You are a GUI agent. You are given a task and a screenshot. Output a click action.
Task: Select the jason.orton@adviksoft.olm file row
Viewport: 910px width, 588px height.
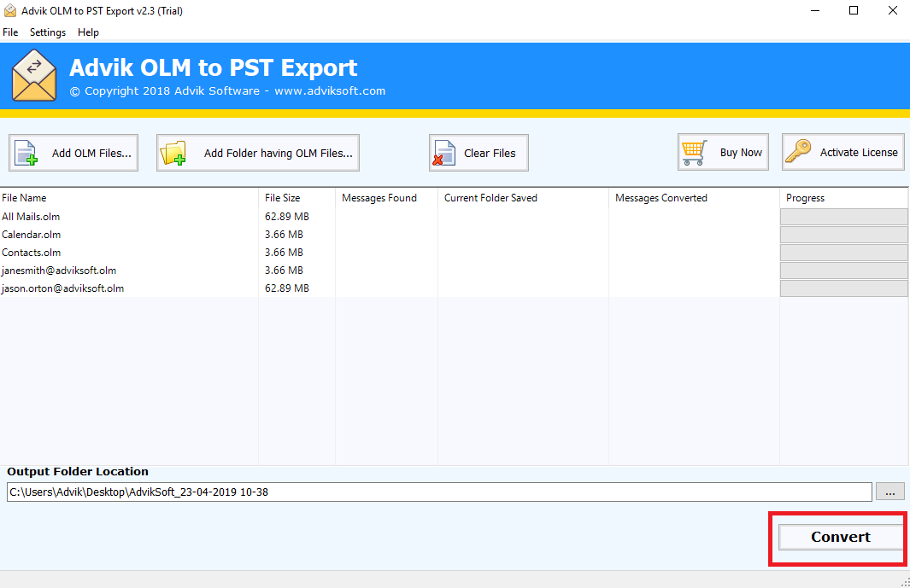tap(454, 288)
